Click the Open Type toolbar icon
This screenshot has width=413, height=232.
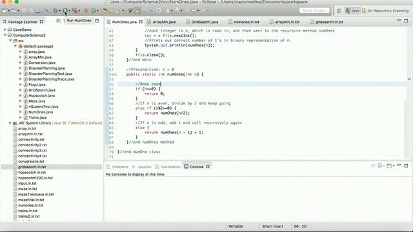coord(105,10)
